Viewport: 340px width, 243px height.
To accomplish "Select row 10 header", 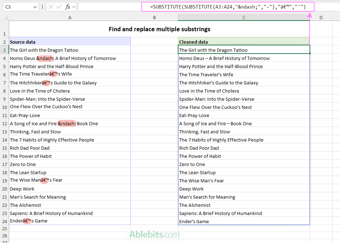I will 4,107.
